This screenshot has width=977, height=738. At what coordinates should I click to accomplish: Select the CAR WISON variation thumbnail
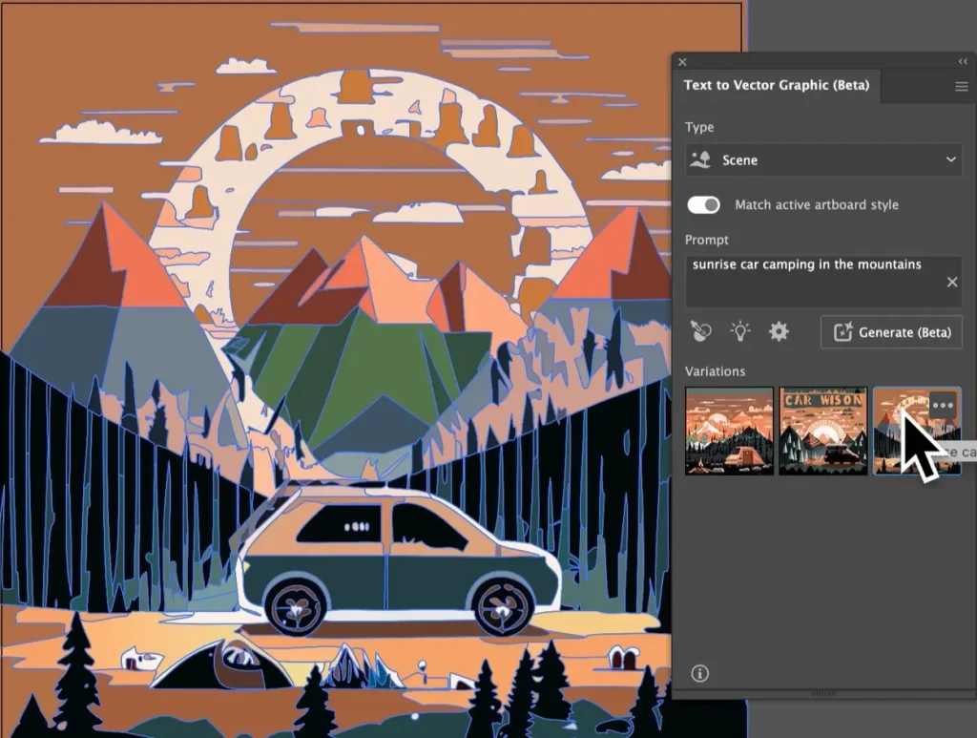[x=822, y=431]
